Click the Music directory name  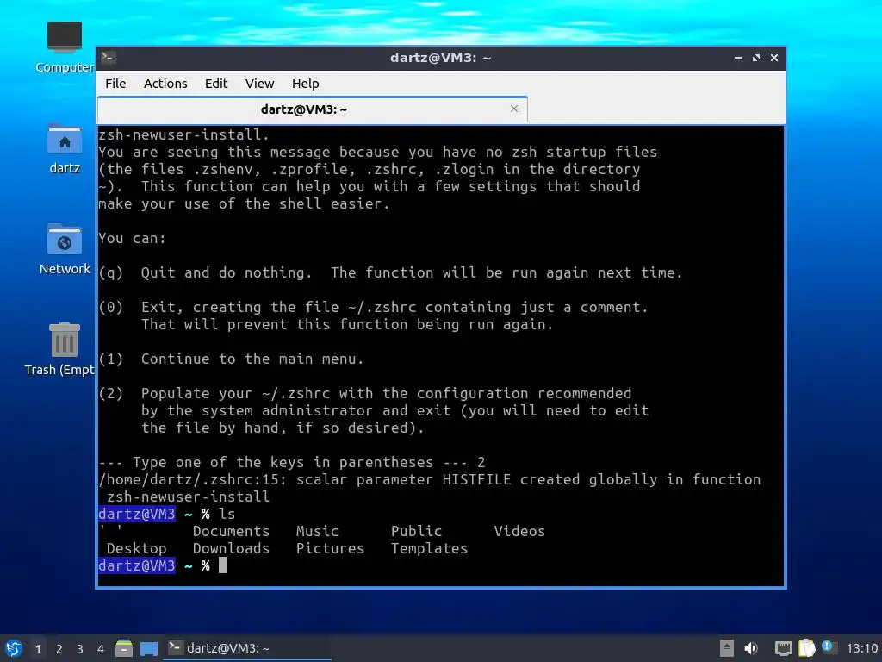pos(317,531)
